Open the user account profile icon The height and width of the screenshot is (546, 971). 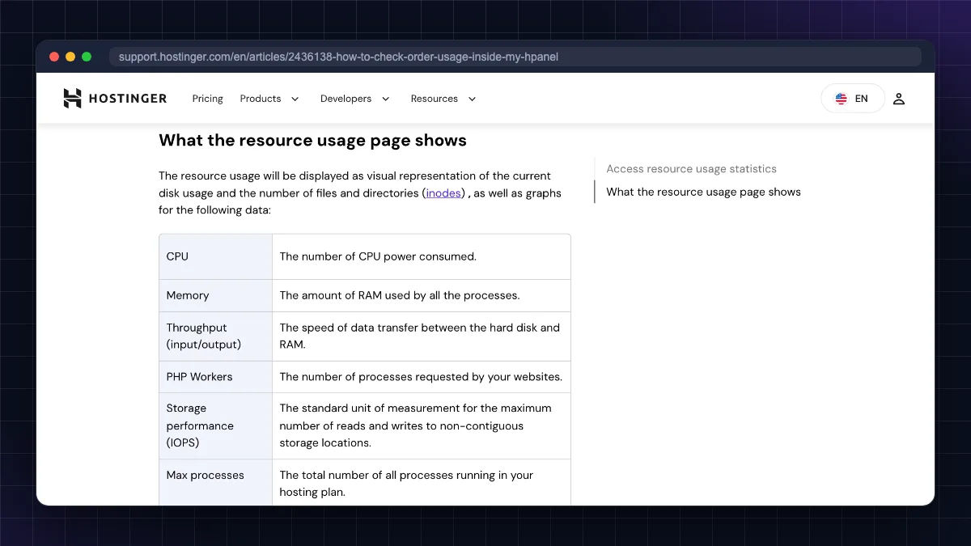tap(899, 99)
